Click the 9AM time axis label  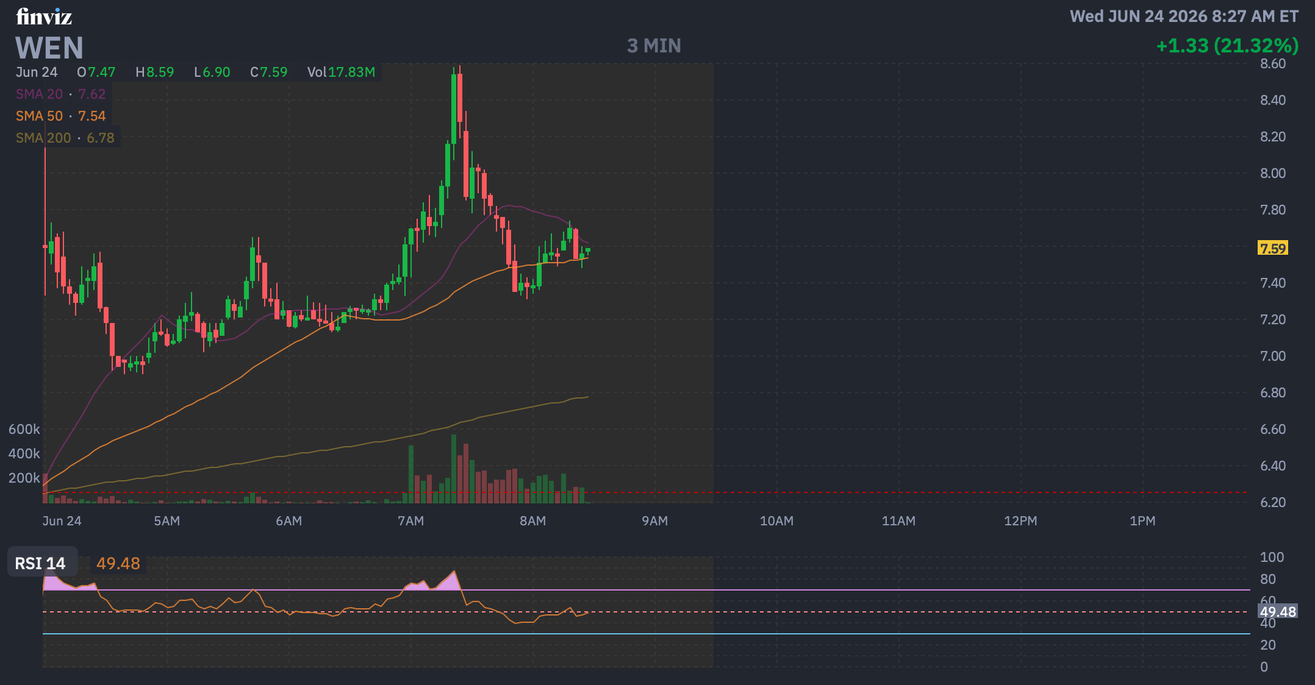click(654, 521)
